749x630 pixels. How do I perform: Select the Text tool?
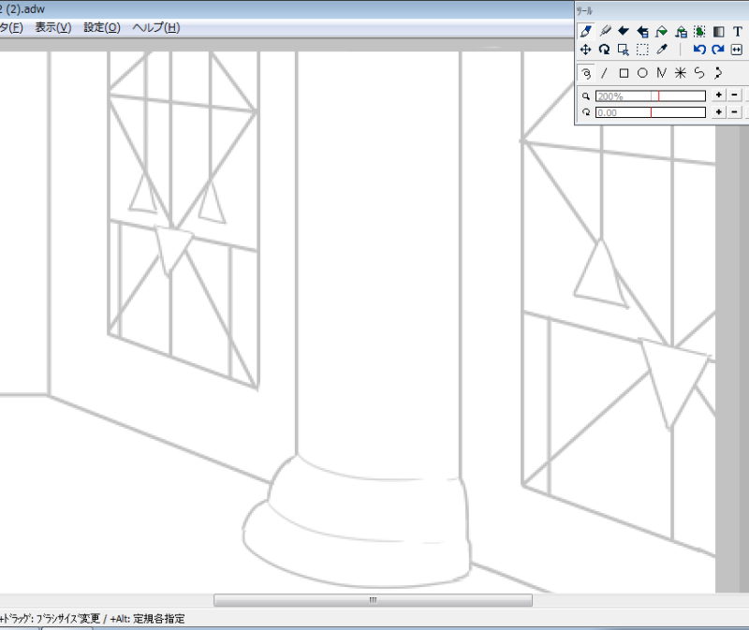click(737, 32)
